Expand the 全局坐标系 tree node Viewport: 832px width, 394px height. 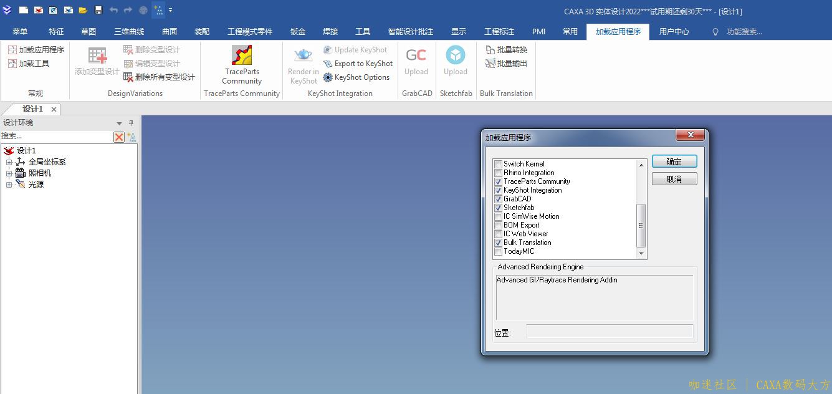pyautogui.click(x=9, y=162)
